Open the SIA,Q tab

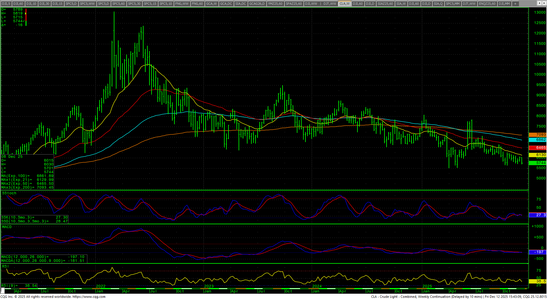(438, 4)
